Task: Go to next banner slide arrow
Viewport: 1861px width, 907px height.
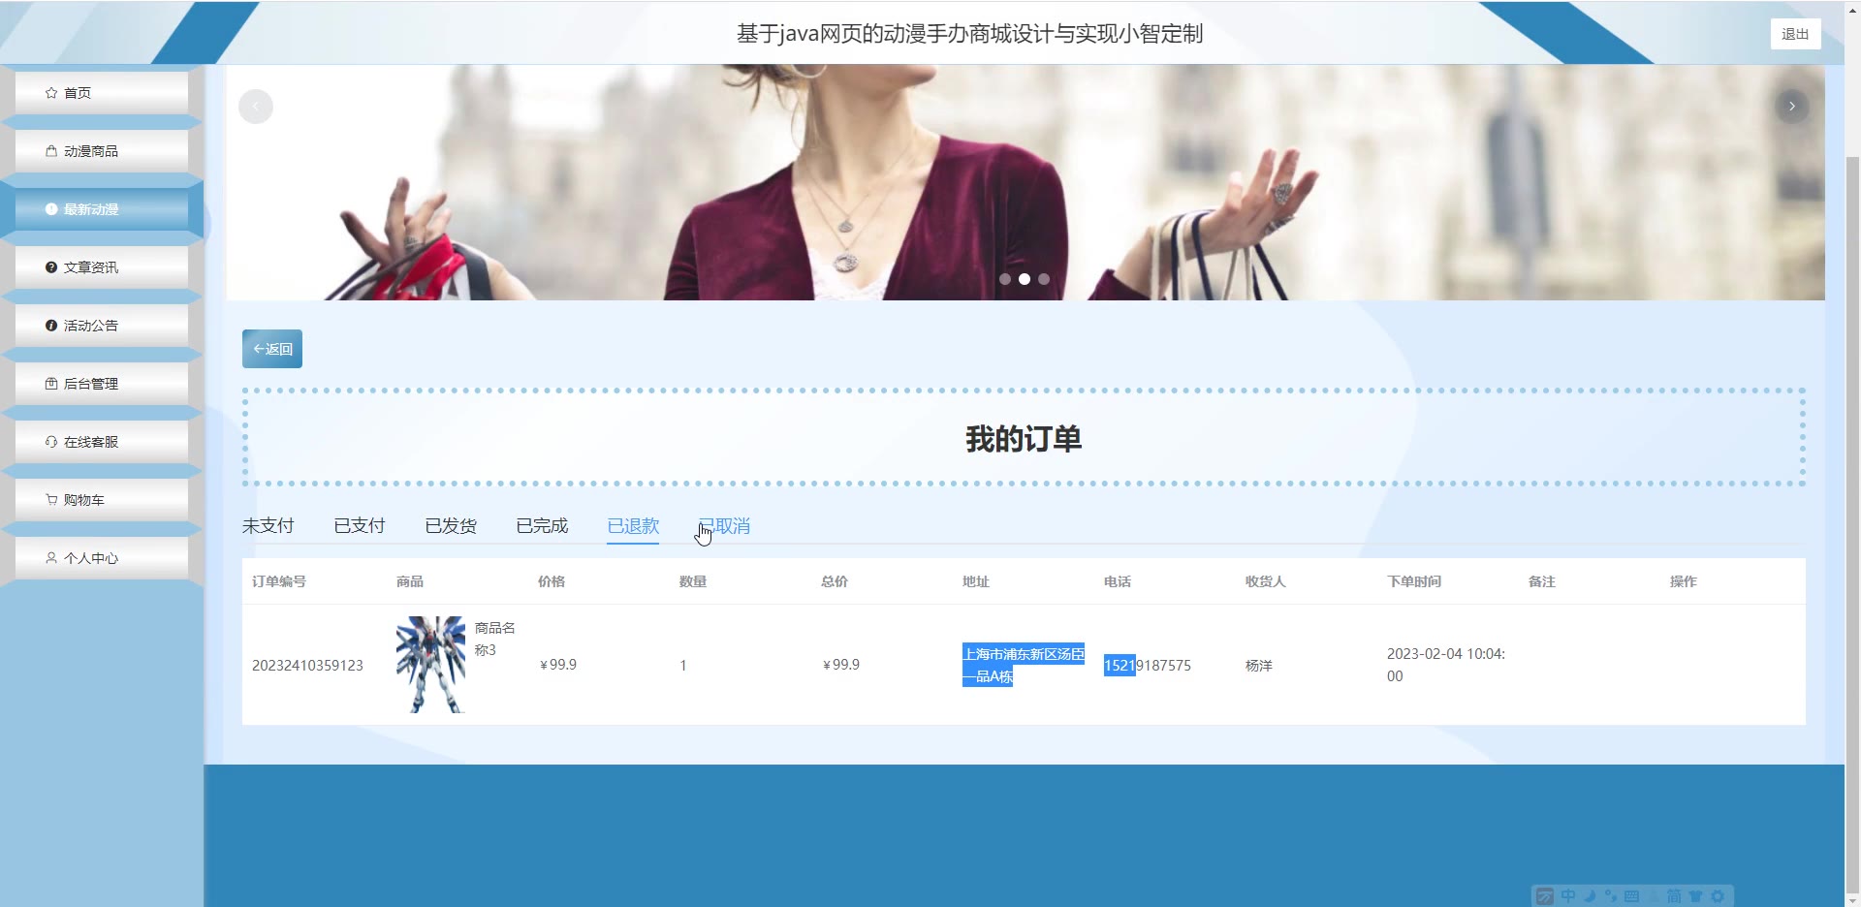Action: (x=1791, y=107)
